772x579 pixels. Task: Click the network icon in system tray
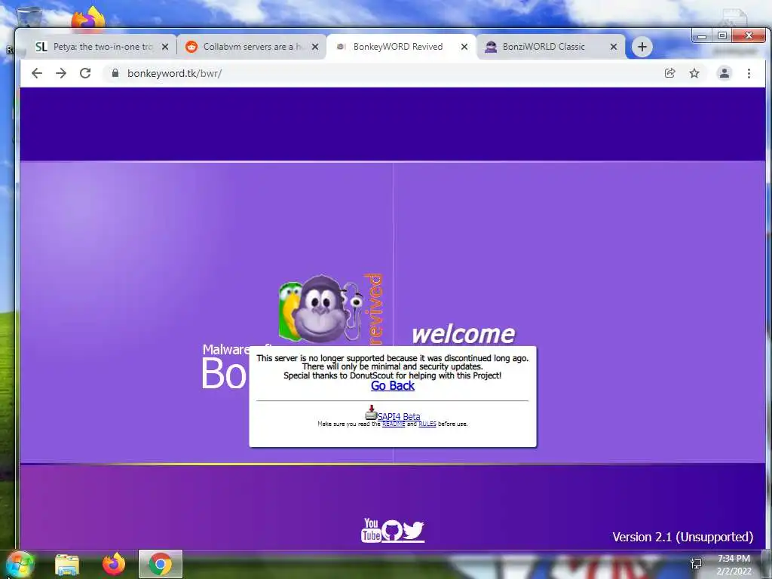[696, 564]
